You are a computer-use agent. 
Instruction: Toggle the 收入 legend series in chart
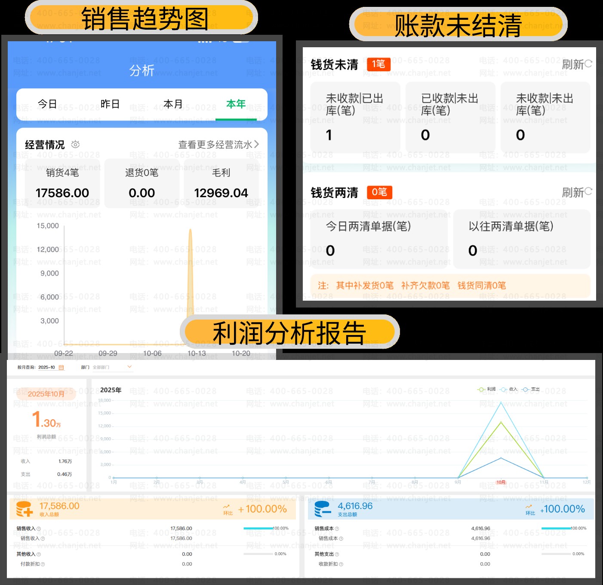[x=509, y=389]
